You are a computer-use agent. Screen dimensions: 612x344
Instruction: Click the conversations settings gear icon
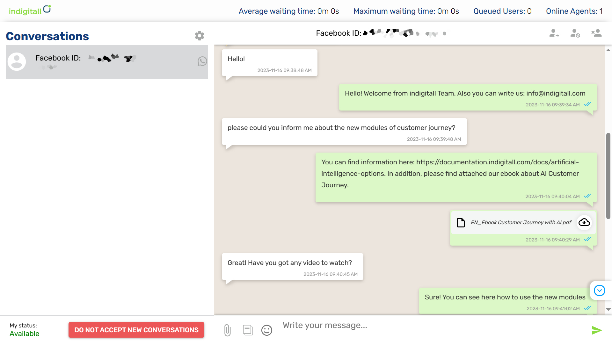[200, 35]
